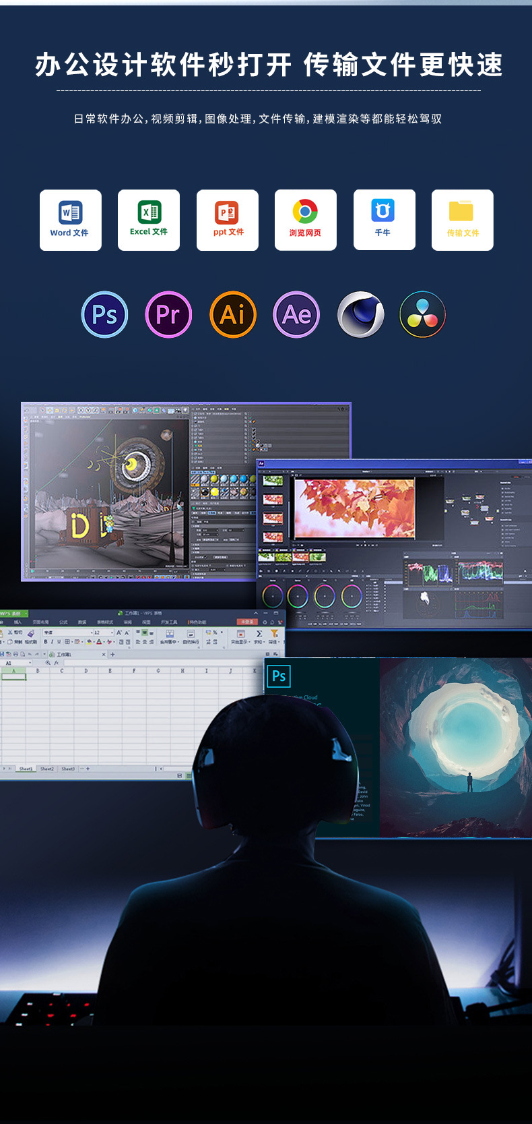Click the Σ sum icon in WPS ribbon
The height and width of the screenshot is (1124, 532).
click(259, 633)
